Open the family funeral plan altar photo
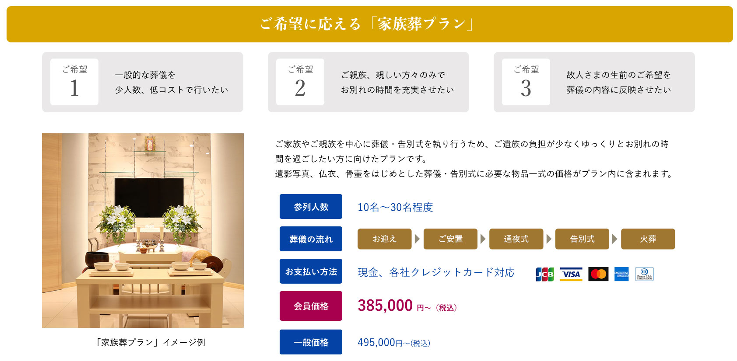The height and width of the screenshot is (361, 737). pos(143,230)
